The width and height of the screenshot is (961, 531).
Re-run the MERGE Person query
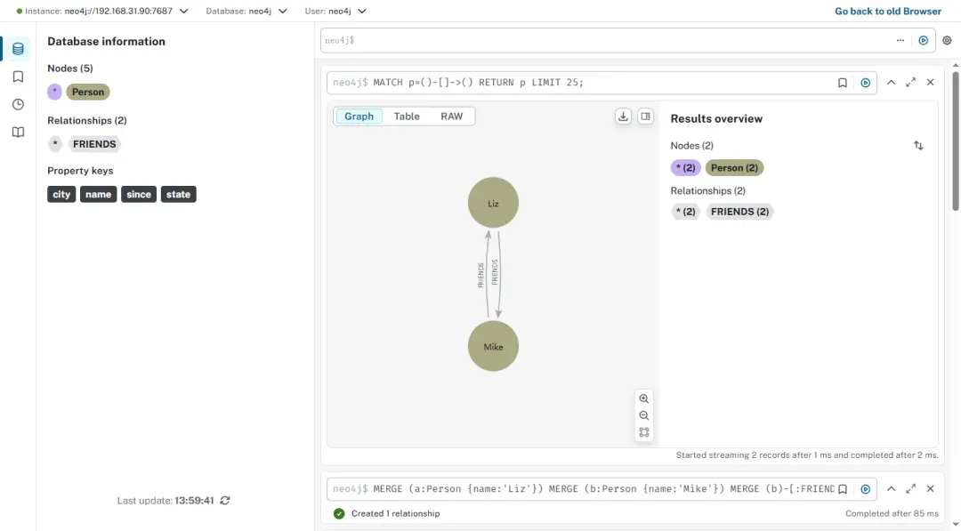[x=866, y=488]
